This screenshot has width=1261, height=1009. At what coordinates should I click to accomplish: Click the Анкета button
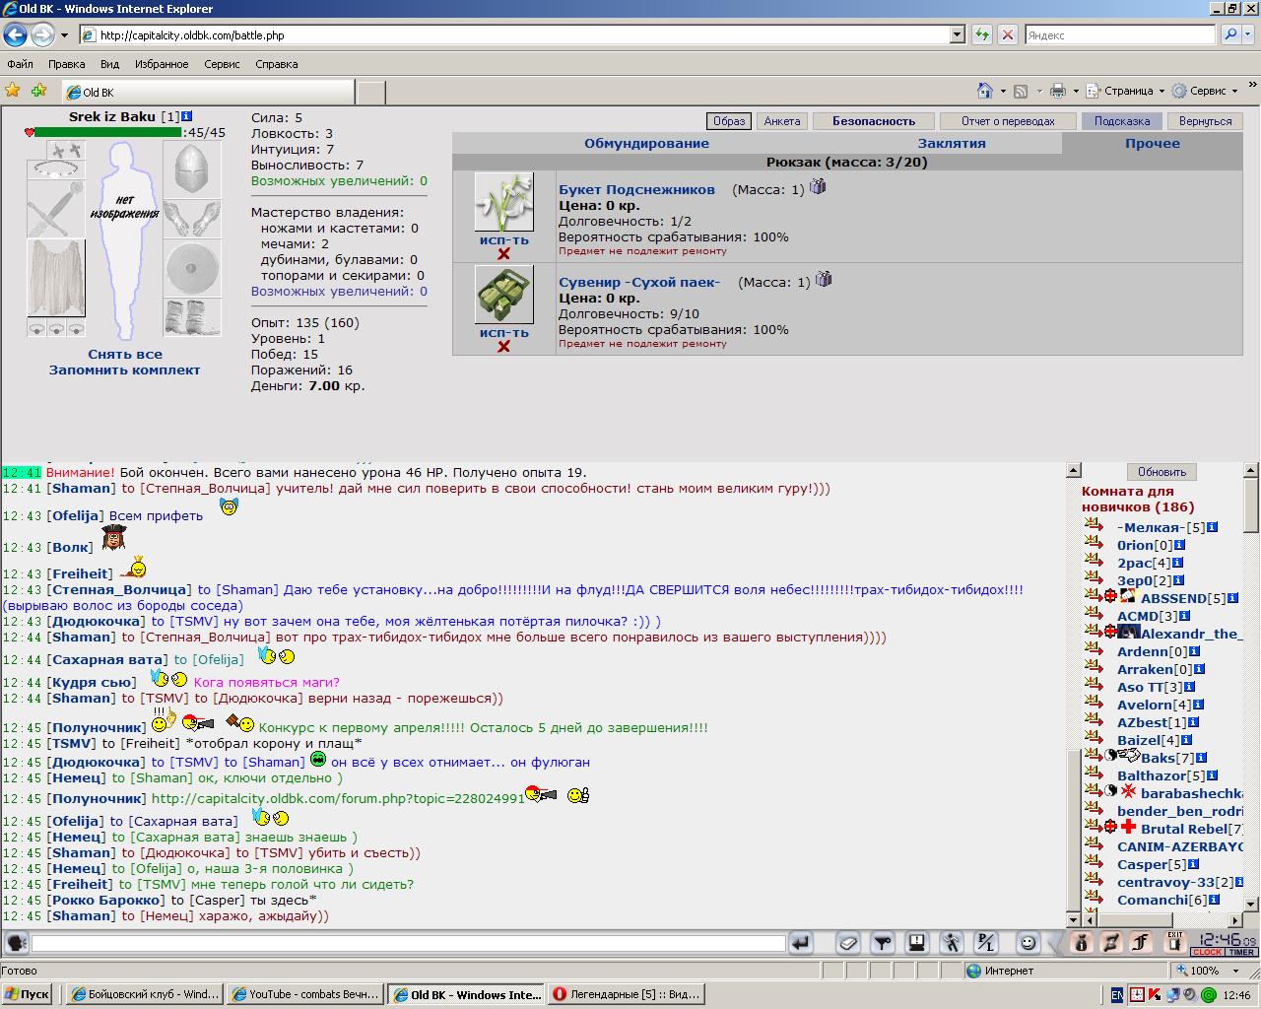(782, 121)
